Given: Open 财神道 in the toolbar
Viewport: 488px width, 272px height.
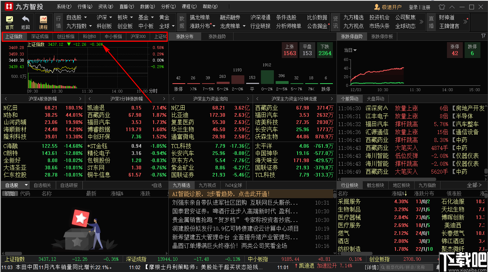Looking at the screenshot, I should (x=447, y=17).
